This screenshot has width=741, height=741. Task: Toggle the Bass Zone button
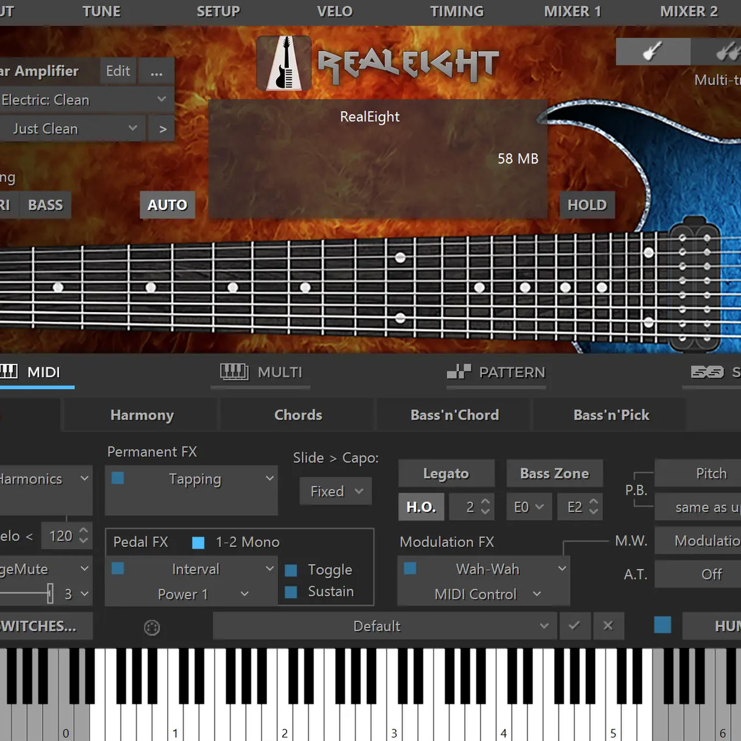pos(554,473)
